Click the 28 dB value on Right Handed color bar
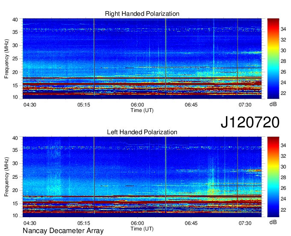 [283, 61]
